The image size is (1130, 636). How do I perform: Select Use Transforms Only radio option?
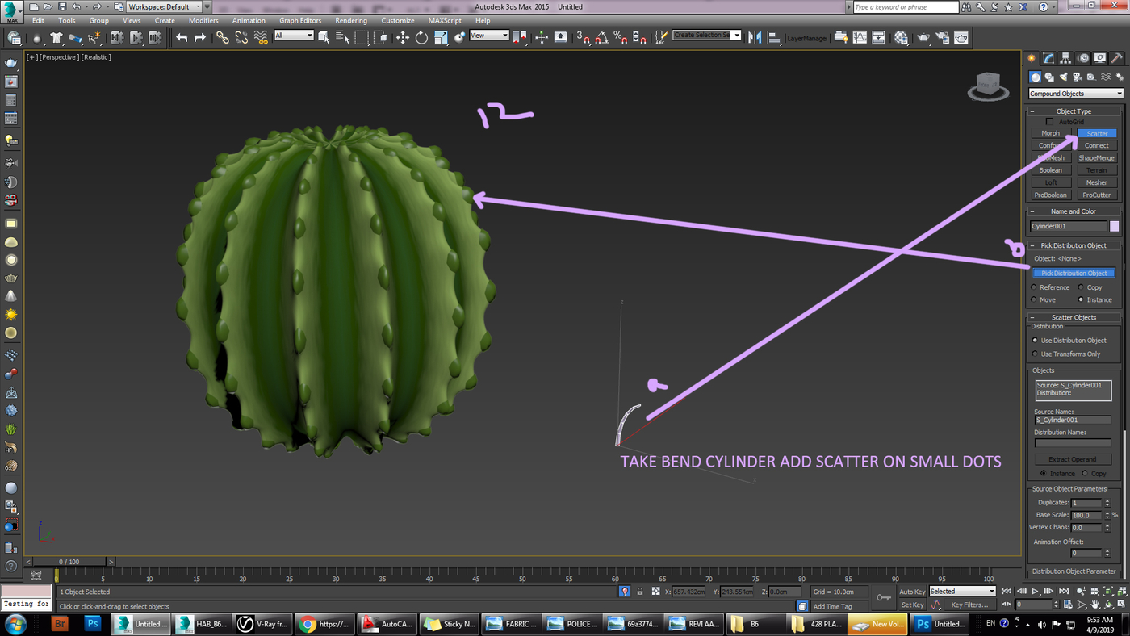(1035, 354)
